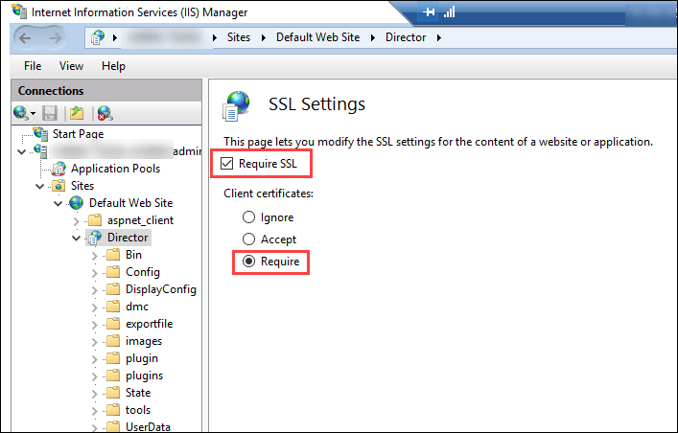Image resolution: width=678 pixels, height=433 pixels.
Task: Collapse the Director application node
Action: click(77, 238)
